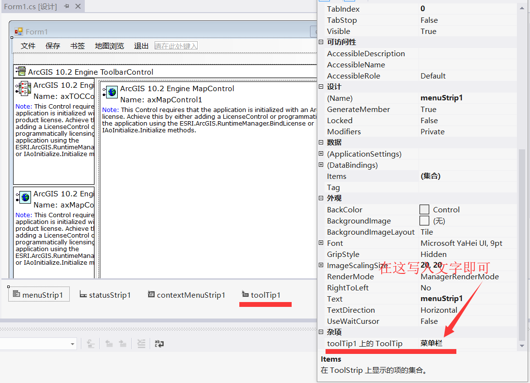
Task: Expand the (DataBindings) property
Action: 321,165
